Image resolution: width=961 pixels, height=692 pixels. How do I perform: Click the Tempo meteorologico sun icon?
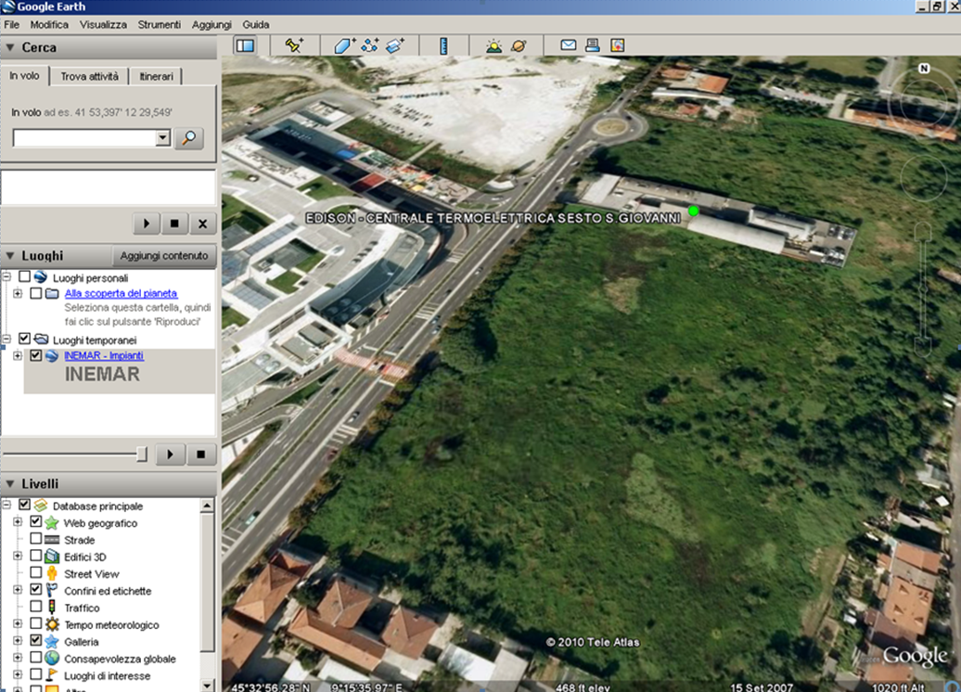52,624
